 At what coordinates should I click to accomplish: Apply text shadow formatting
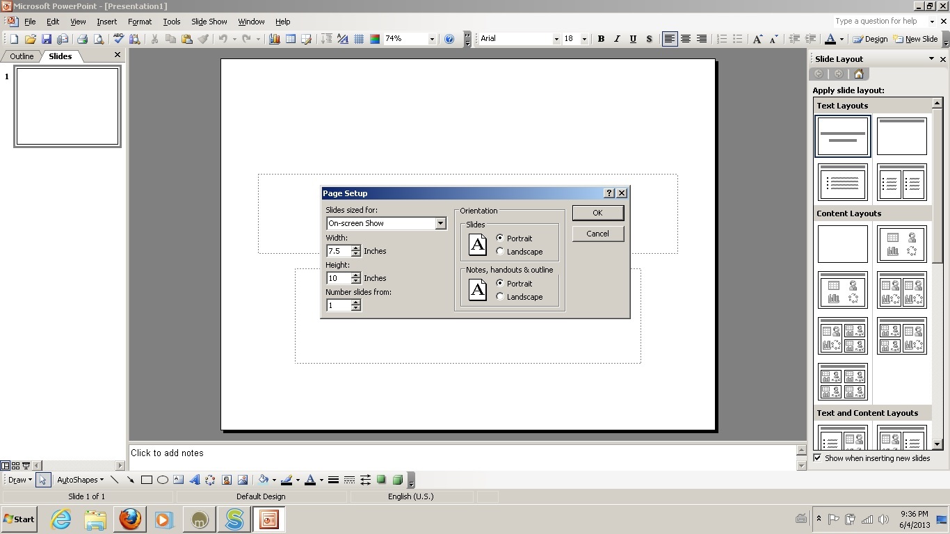click(x=649, y=39)
